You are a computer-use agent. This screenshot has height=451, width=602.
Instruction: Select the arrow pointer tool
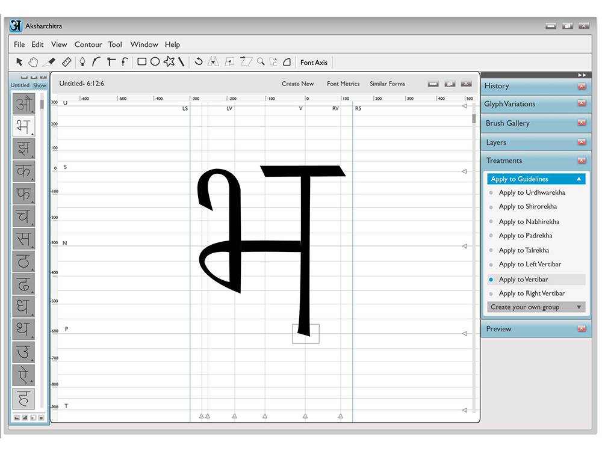click(19, 62)
